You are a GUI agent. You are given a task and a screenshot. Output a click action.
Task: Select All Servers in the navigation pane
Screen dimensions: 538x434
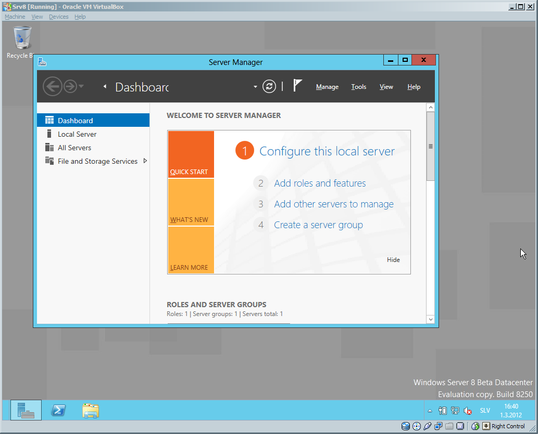93,148
